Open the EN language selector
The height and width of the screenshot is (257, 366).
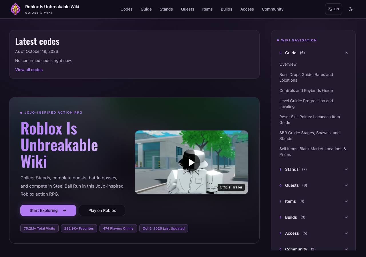point(333,9)
